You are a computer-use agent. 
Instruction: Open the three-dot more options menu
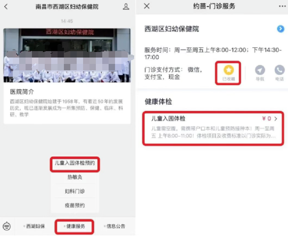click(x=282, y=6)
